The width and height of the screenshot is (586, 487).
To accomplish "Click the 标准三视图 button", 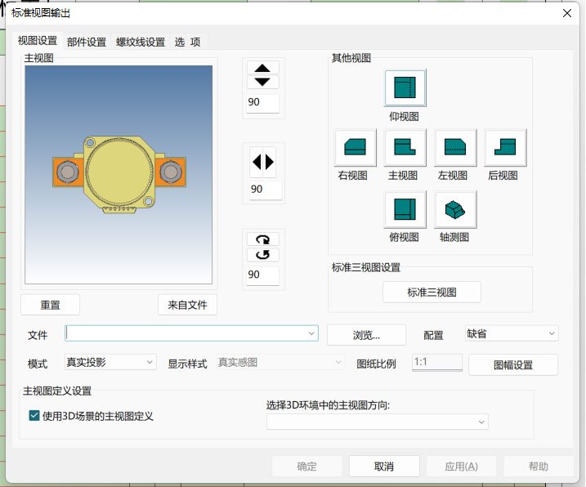I will (432, 292).
